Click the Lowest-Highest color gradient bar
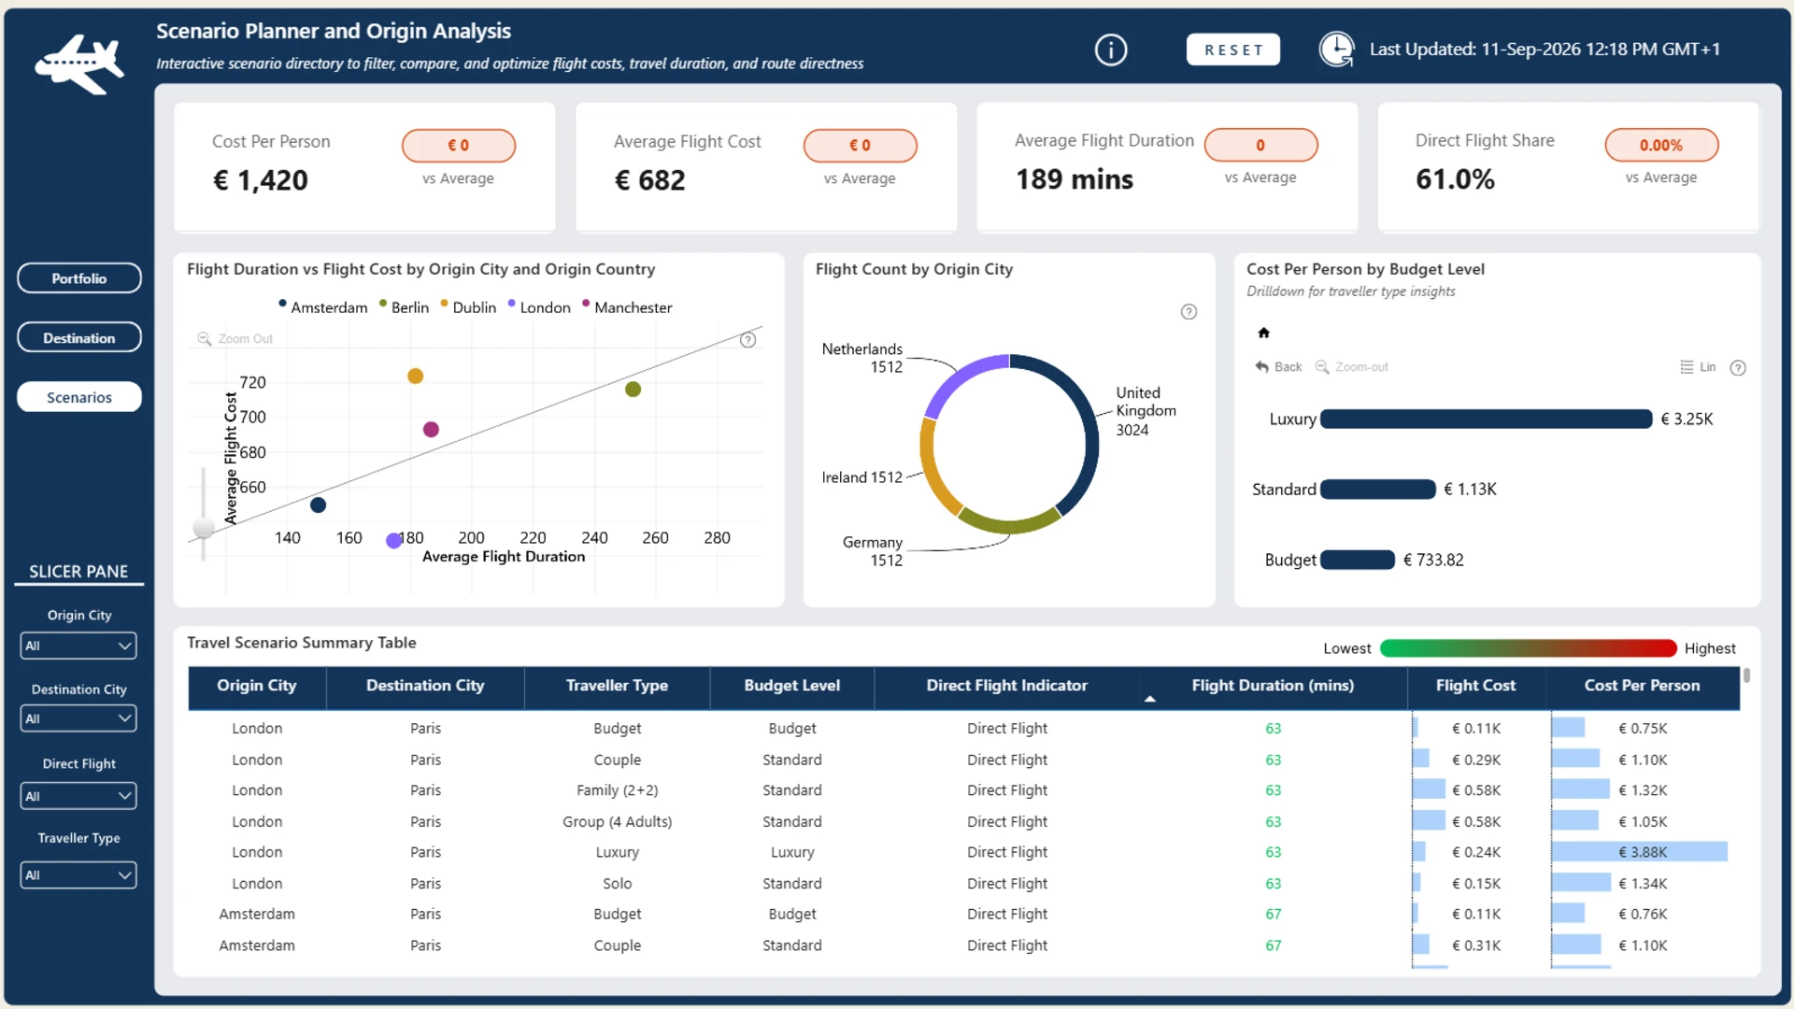 pyautogui.click(x=1529, y=649)
